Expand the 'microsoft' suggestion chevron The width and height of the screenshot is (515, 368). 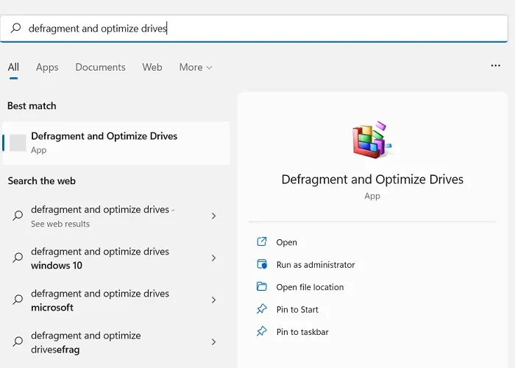213,300
